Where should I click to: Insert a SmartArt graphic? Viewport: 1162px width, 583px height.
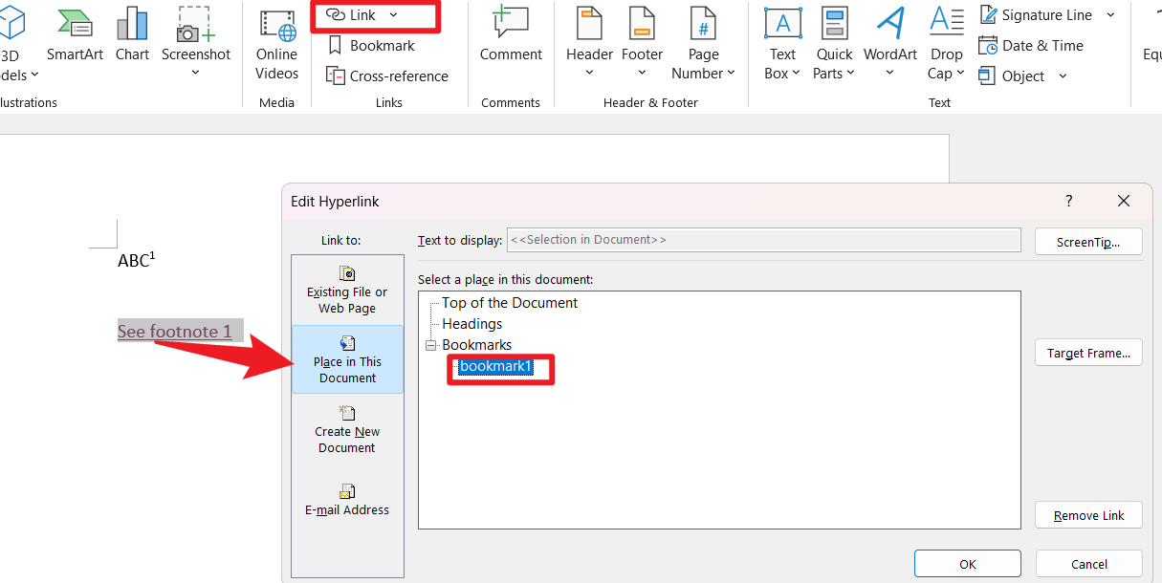pyautogui.click(x=75, y=36)
